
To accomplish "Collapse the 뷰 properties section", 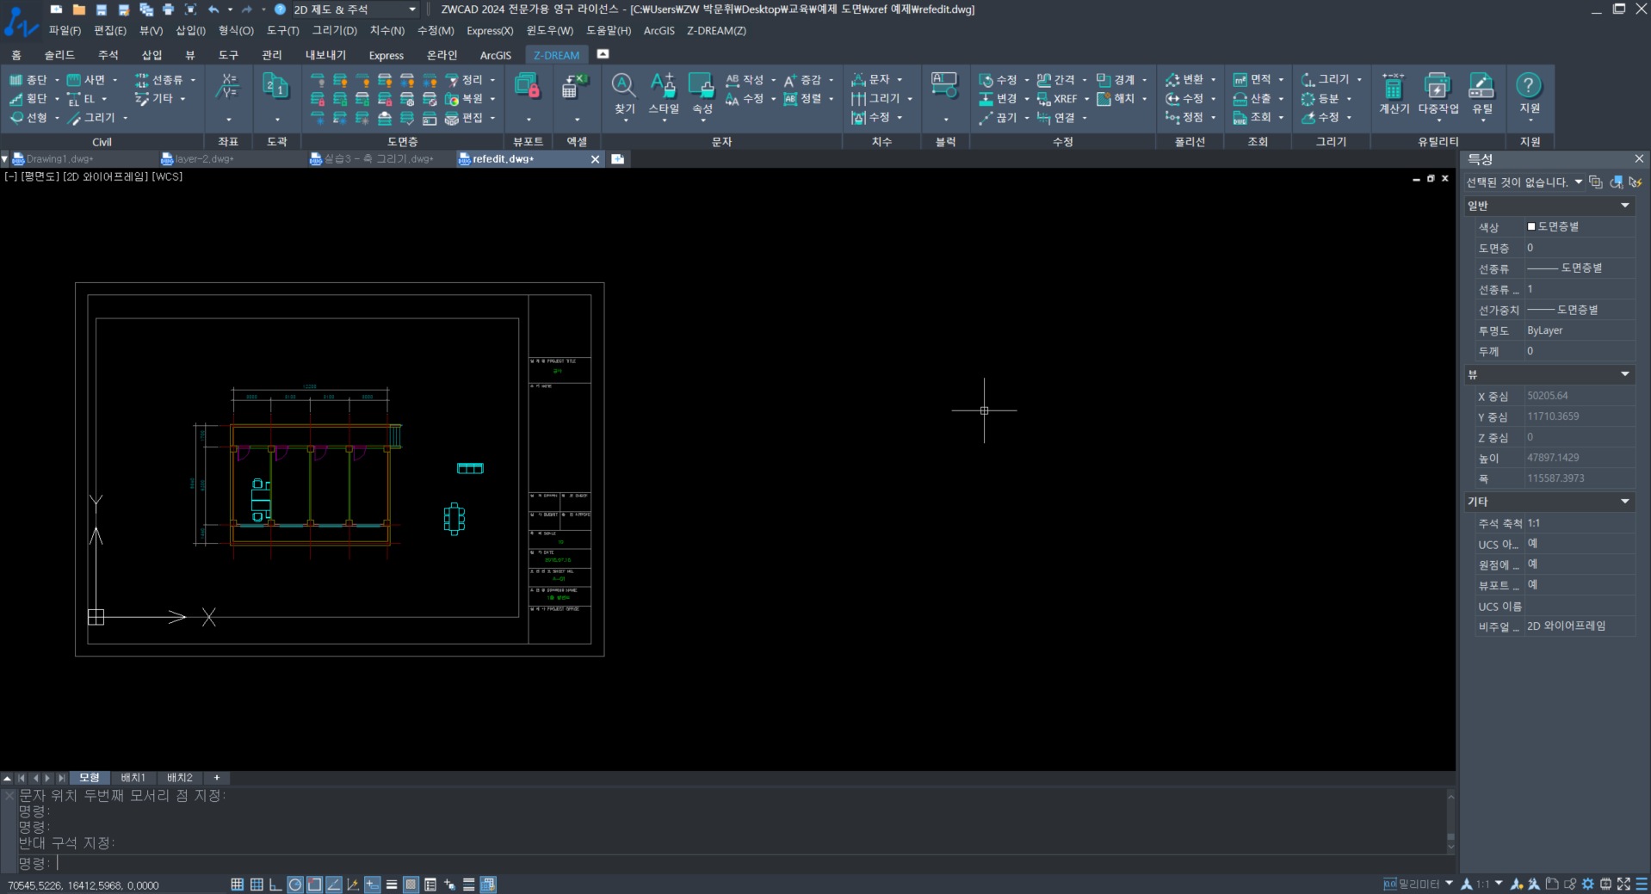I will tap(1625, 374).
